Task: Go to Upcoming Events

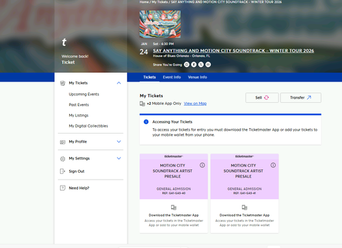Action: tap(84, 95)
